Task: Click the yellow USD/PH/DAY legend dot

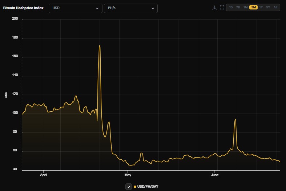Action: [x=135, y=187]
